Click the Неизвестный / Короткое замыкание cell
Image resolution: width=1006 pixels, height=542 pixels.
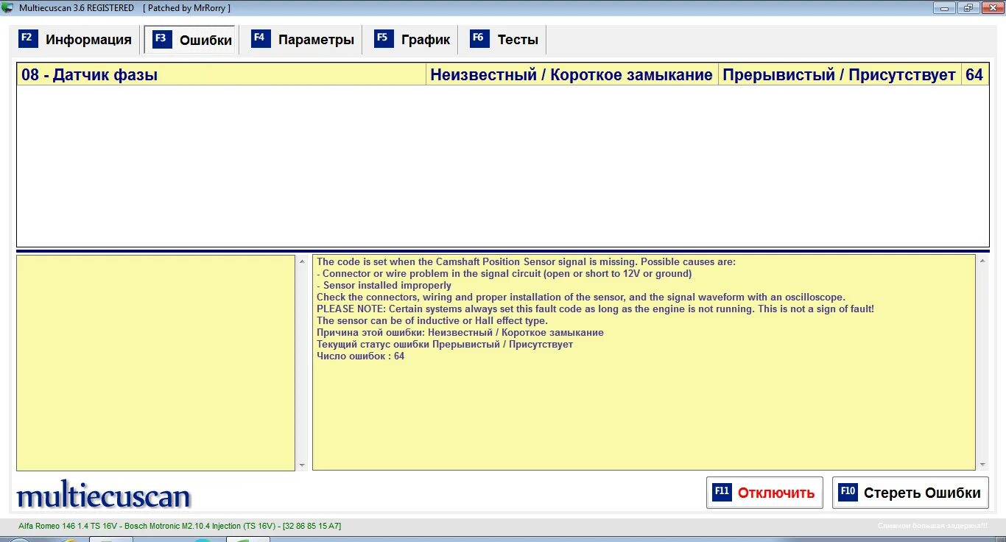[571, 74]
